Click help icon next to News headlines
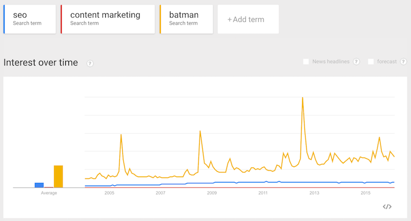The image size is (411, 221). coord(357,62)
